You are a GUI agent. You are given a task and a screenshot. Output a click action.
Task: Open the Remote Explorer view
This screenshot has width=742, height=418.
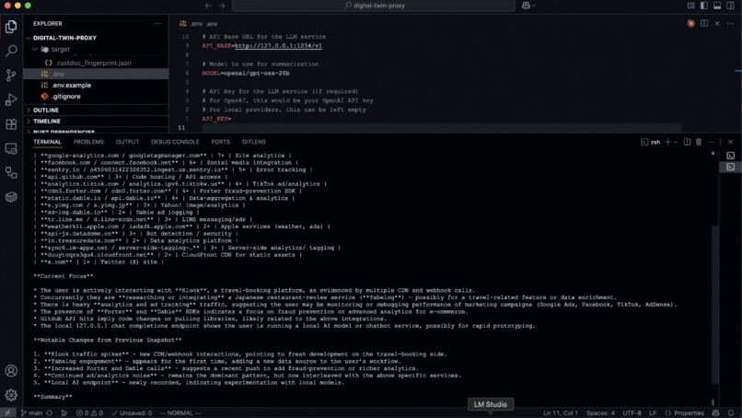point(11,149)
